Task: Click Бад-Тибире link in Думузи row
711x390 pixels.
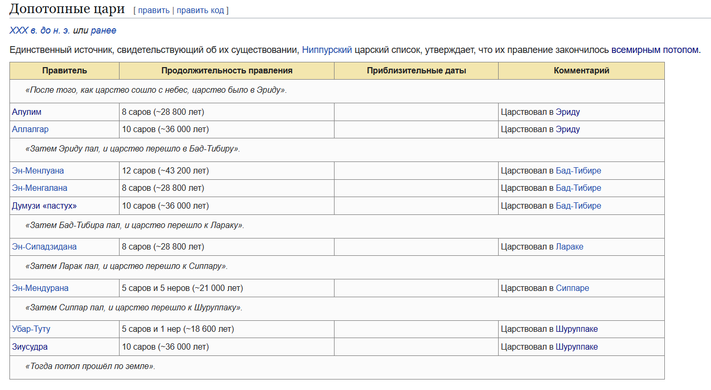Action: point(578,205)
